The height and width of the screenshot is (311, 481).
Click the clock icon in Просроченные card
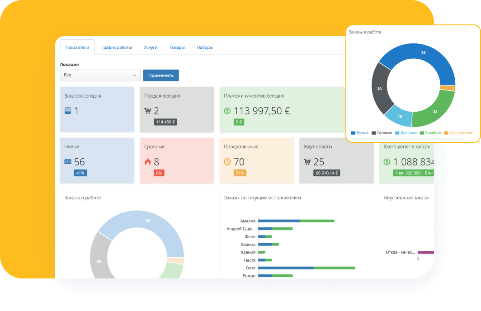point(227,161)
